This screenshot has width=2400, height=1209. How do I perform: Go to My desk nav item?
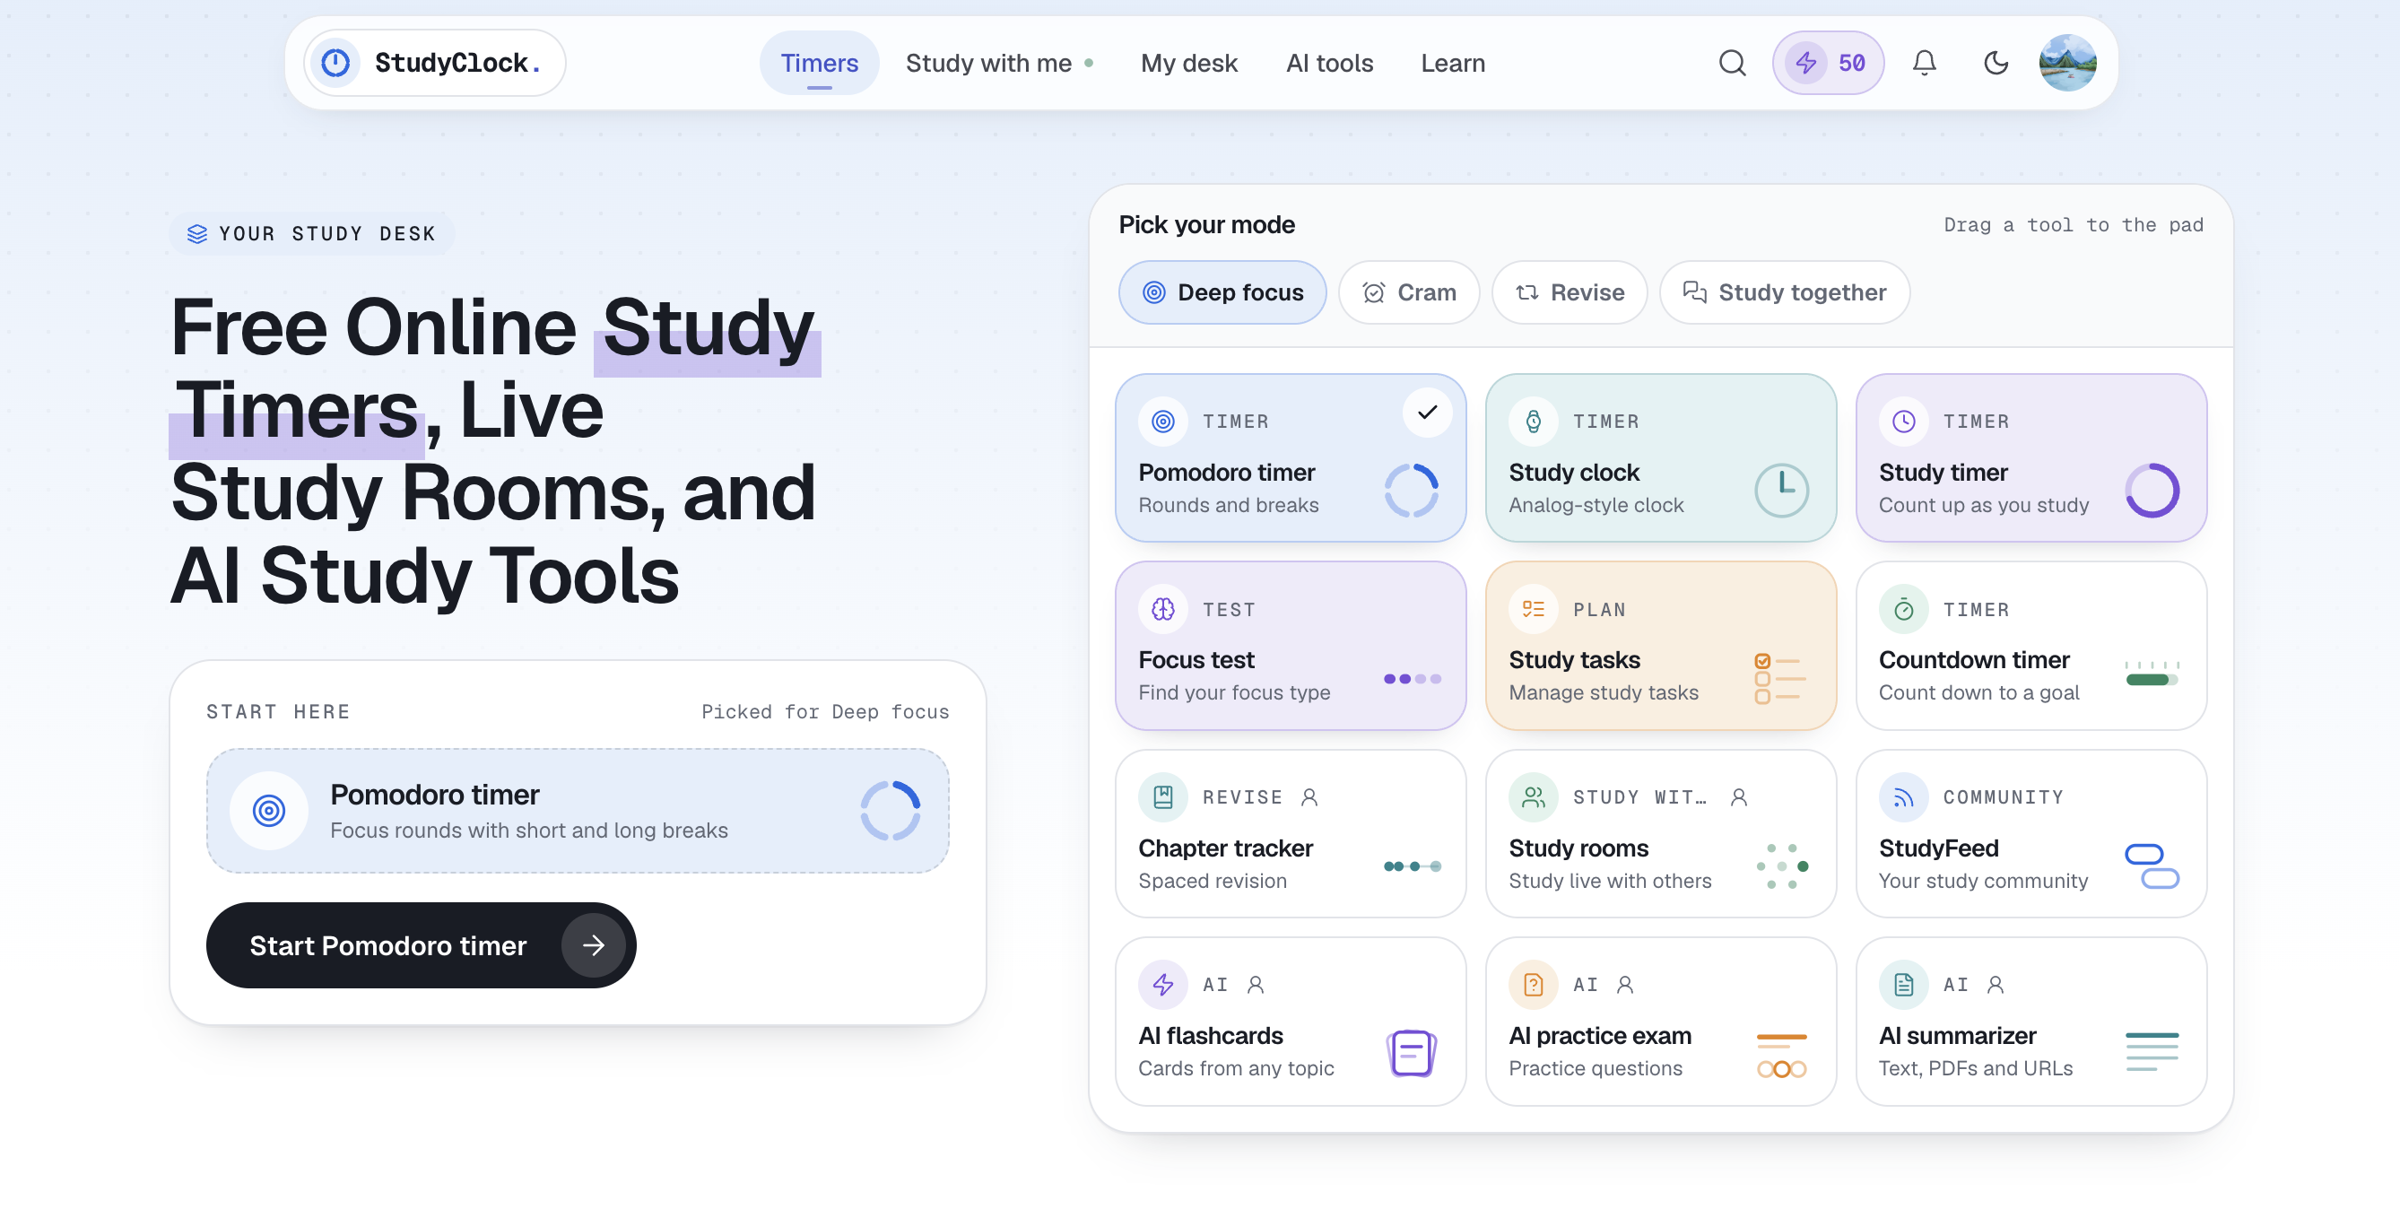click(x=1189, y=64)
